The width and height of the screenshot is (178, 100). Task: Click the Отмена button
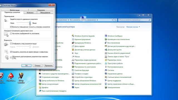pyautogui.click(x=38, y=66)
